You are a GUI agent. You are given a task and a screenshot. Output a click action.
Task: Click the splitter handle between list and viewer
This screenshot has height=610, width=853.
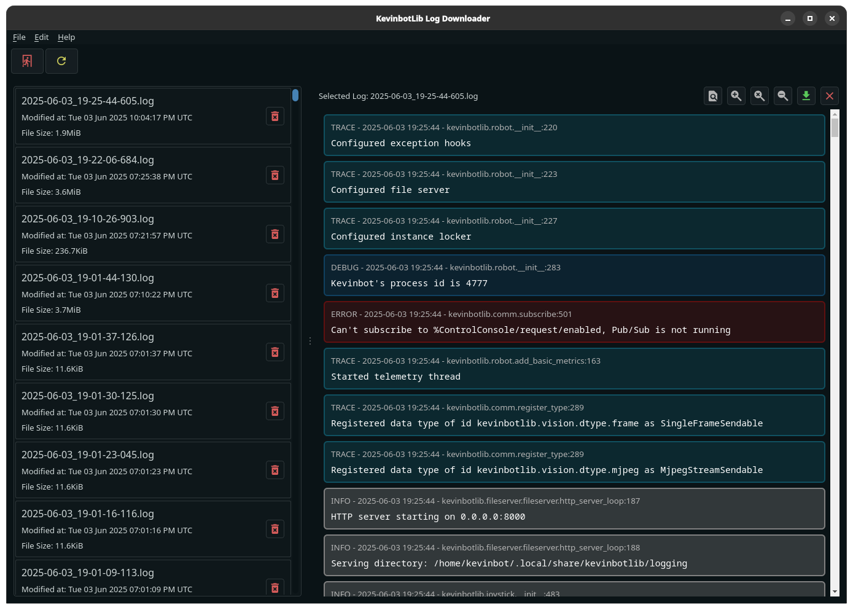tap(310, 341)
